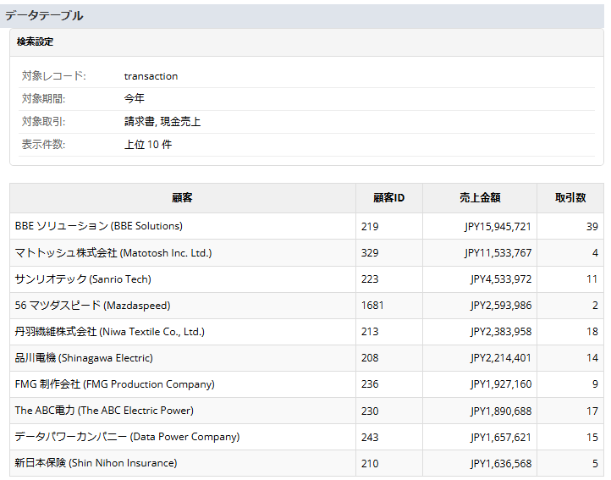The width and height of the screenshot is (611, 480).
Task: Select the 対象期間 label
Action: click(x=44, y=98)
